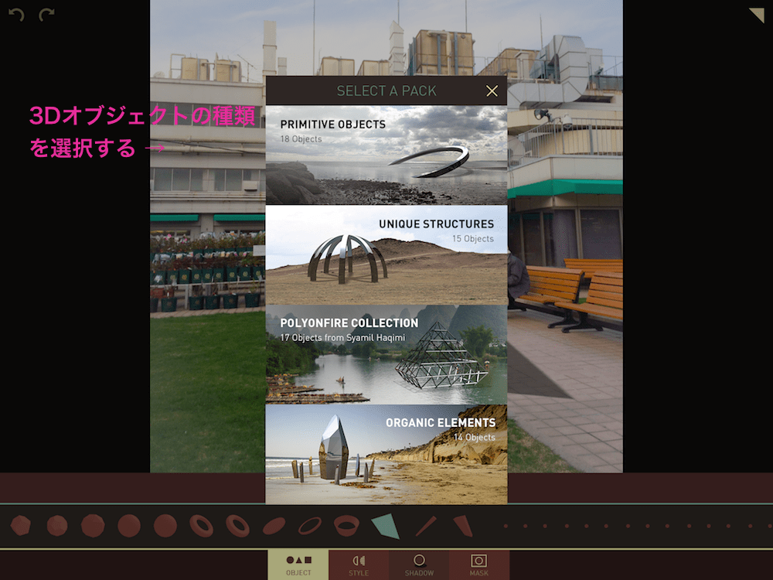
Task: Close the Select a Pack dialog
Action: [x=492, y=90]
